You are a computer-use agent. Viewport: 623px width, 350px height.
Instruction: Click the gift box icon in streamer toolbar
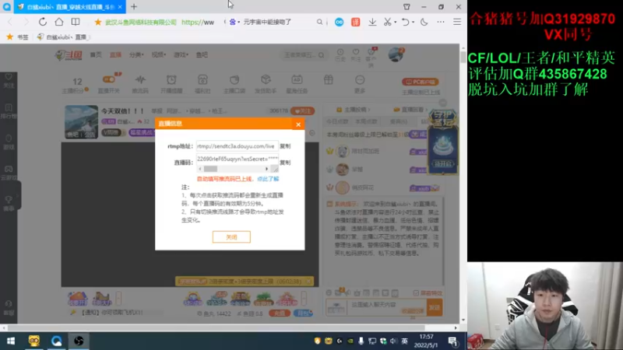[x=328, y=80]
